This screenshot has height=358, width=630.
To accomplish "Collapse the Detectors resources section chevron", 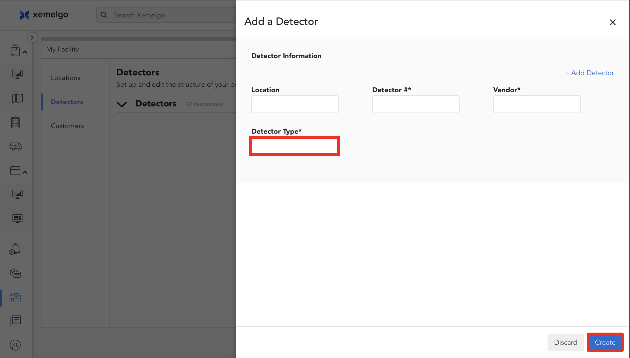I will pos(122,104).
